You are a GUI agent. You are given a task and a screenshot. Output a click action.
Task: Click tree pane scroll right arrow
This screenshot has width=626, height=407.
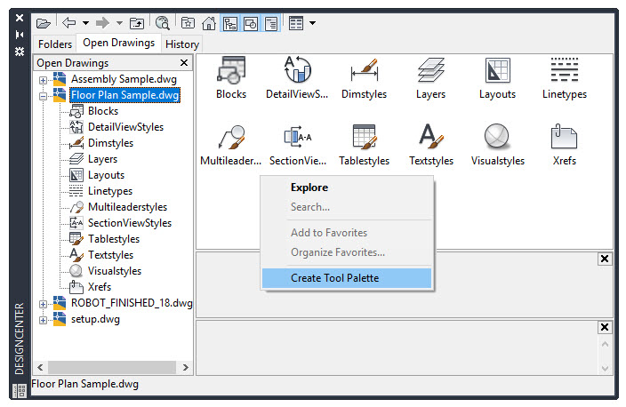click(x=186, y=367)
